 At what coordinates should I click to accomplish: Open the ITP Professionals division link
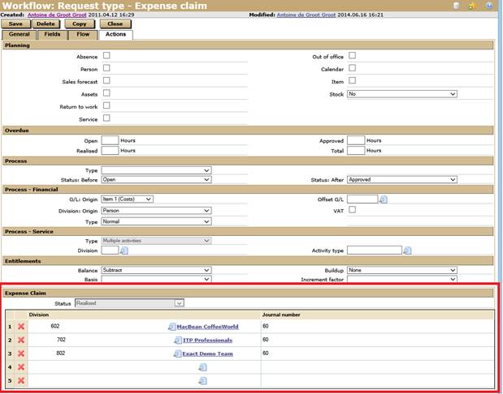[206, 340]
